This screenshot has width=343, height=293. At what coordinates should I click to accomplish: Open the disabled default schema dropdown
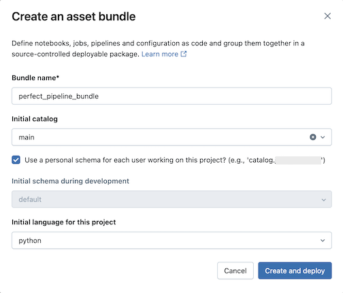tap(171, 199)
